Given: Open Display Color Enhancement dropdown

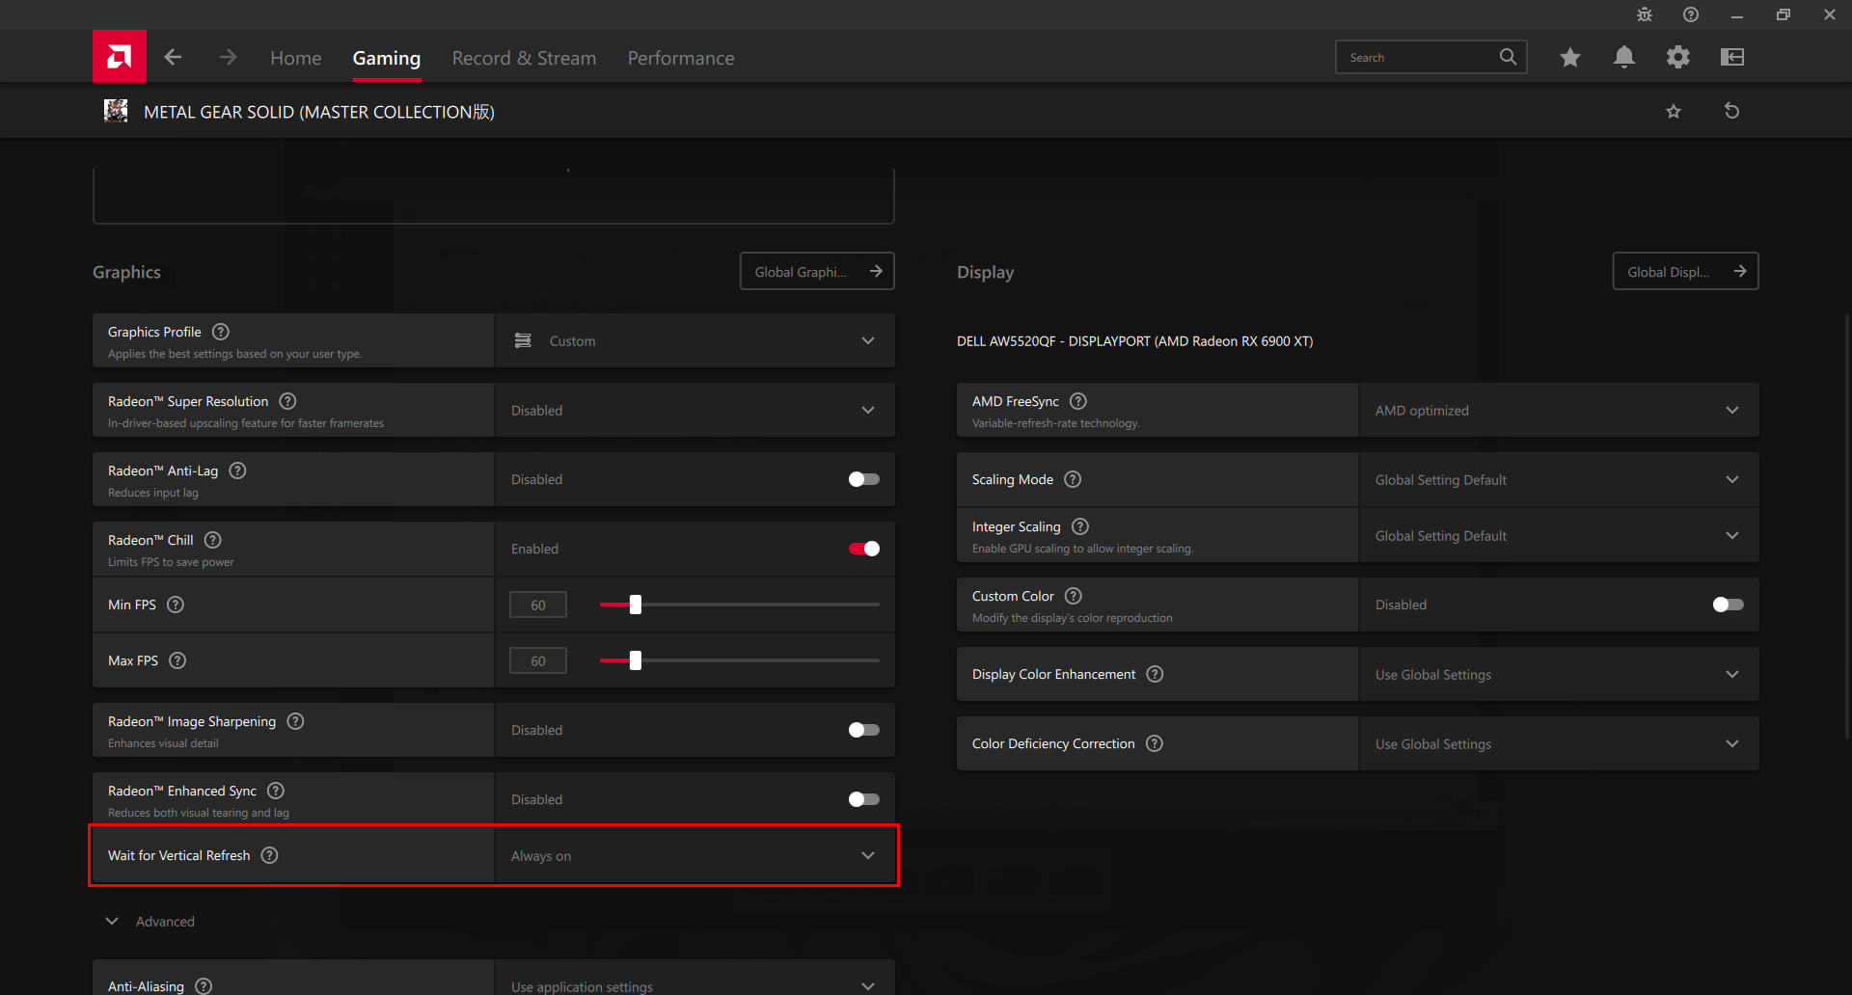Looking at the screenshot, I should click(x=1559, y=674).
